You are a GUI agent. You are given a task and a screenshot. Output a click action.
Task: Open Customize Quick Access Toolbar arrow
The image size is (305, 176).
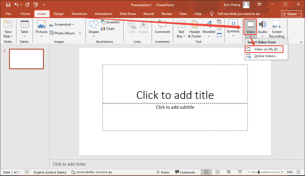coord(44,5)
